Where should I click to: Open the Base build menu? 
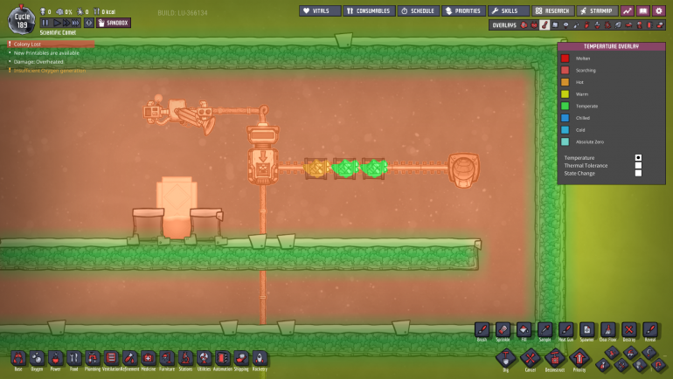coord(18,358)
